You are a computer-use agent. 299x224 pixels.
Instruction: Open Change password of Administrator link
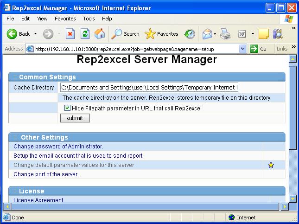pos(58,147)
